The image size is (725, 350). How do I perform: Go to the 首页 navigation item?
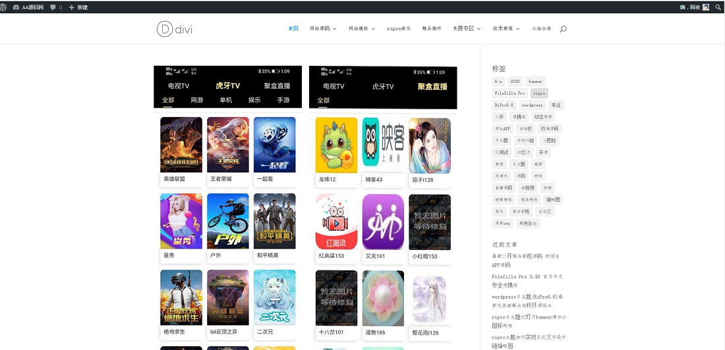pos(293,29)
